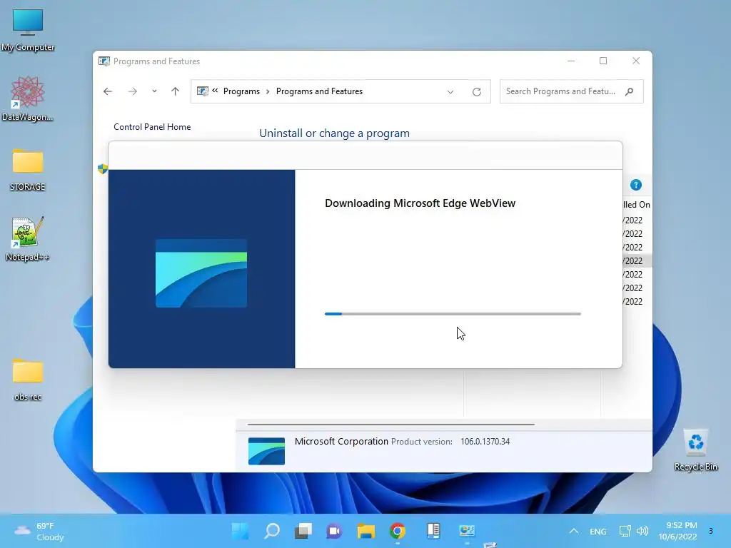This screenshot has height=548, width=731.
Task: Click the shield icon at left edge
Action: (x=103, y=168)
